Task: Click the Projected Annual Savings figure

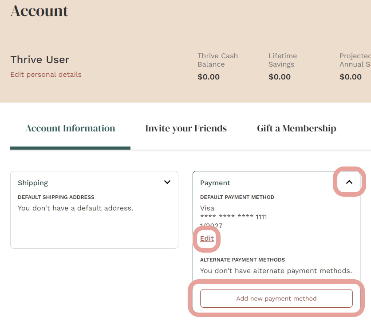Action: click(350, 76)
